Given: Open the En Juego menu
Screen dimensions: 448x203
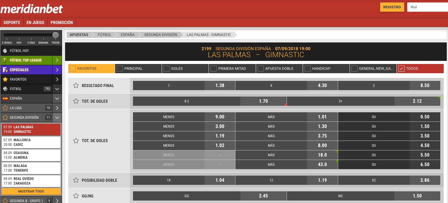Looking at the screenshot, I should pos(35,22).
